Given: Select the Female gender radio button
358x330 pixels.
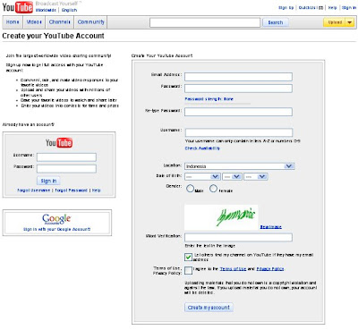Looking at the screenshot, I should 213,189.
